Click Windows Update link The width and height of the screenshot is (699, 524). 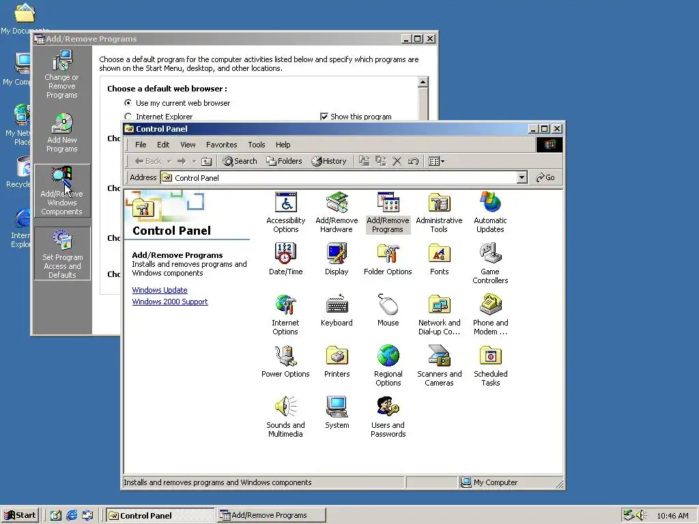(x=160, y=290)
